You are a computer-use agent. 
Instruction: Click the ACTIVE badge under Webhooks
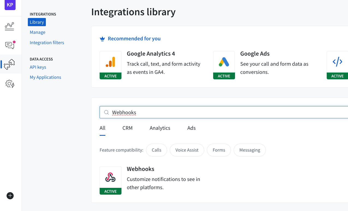(111, 191)
